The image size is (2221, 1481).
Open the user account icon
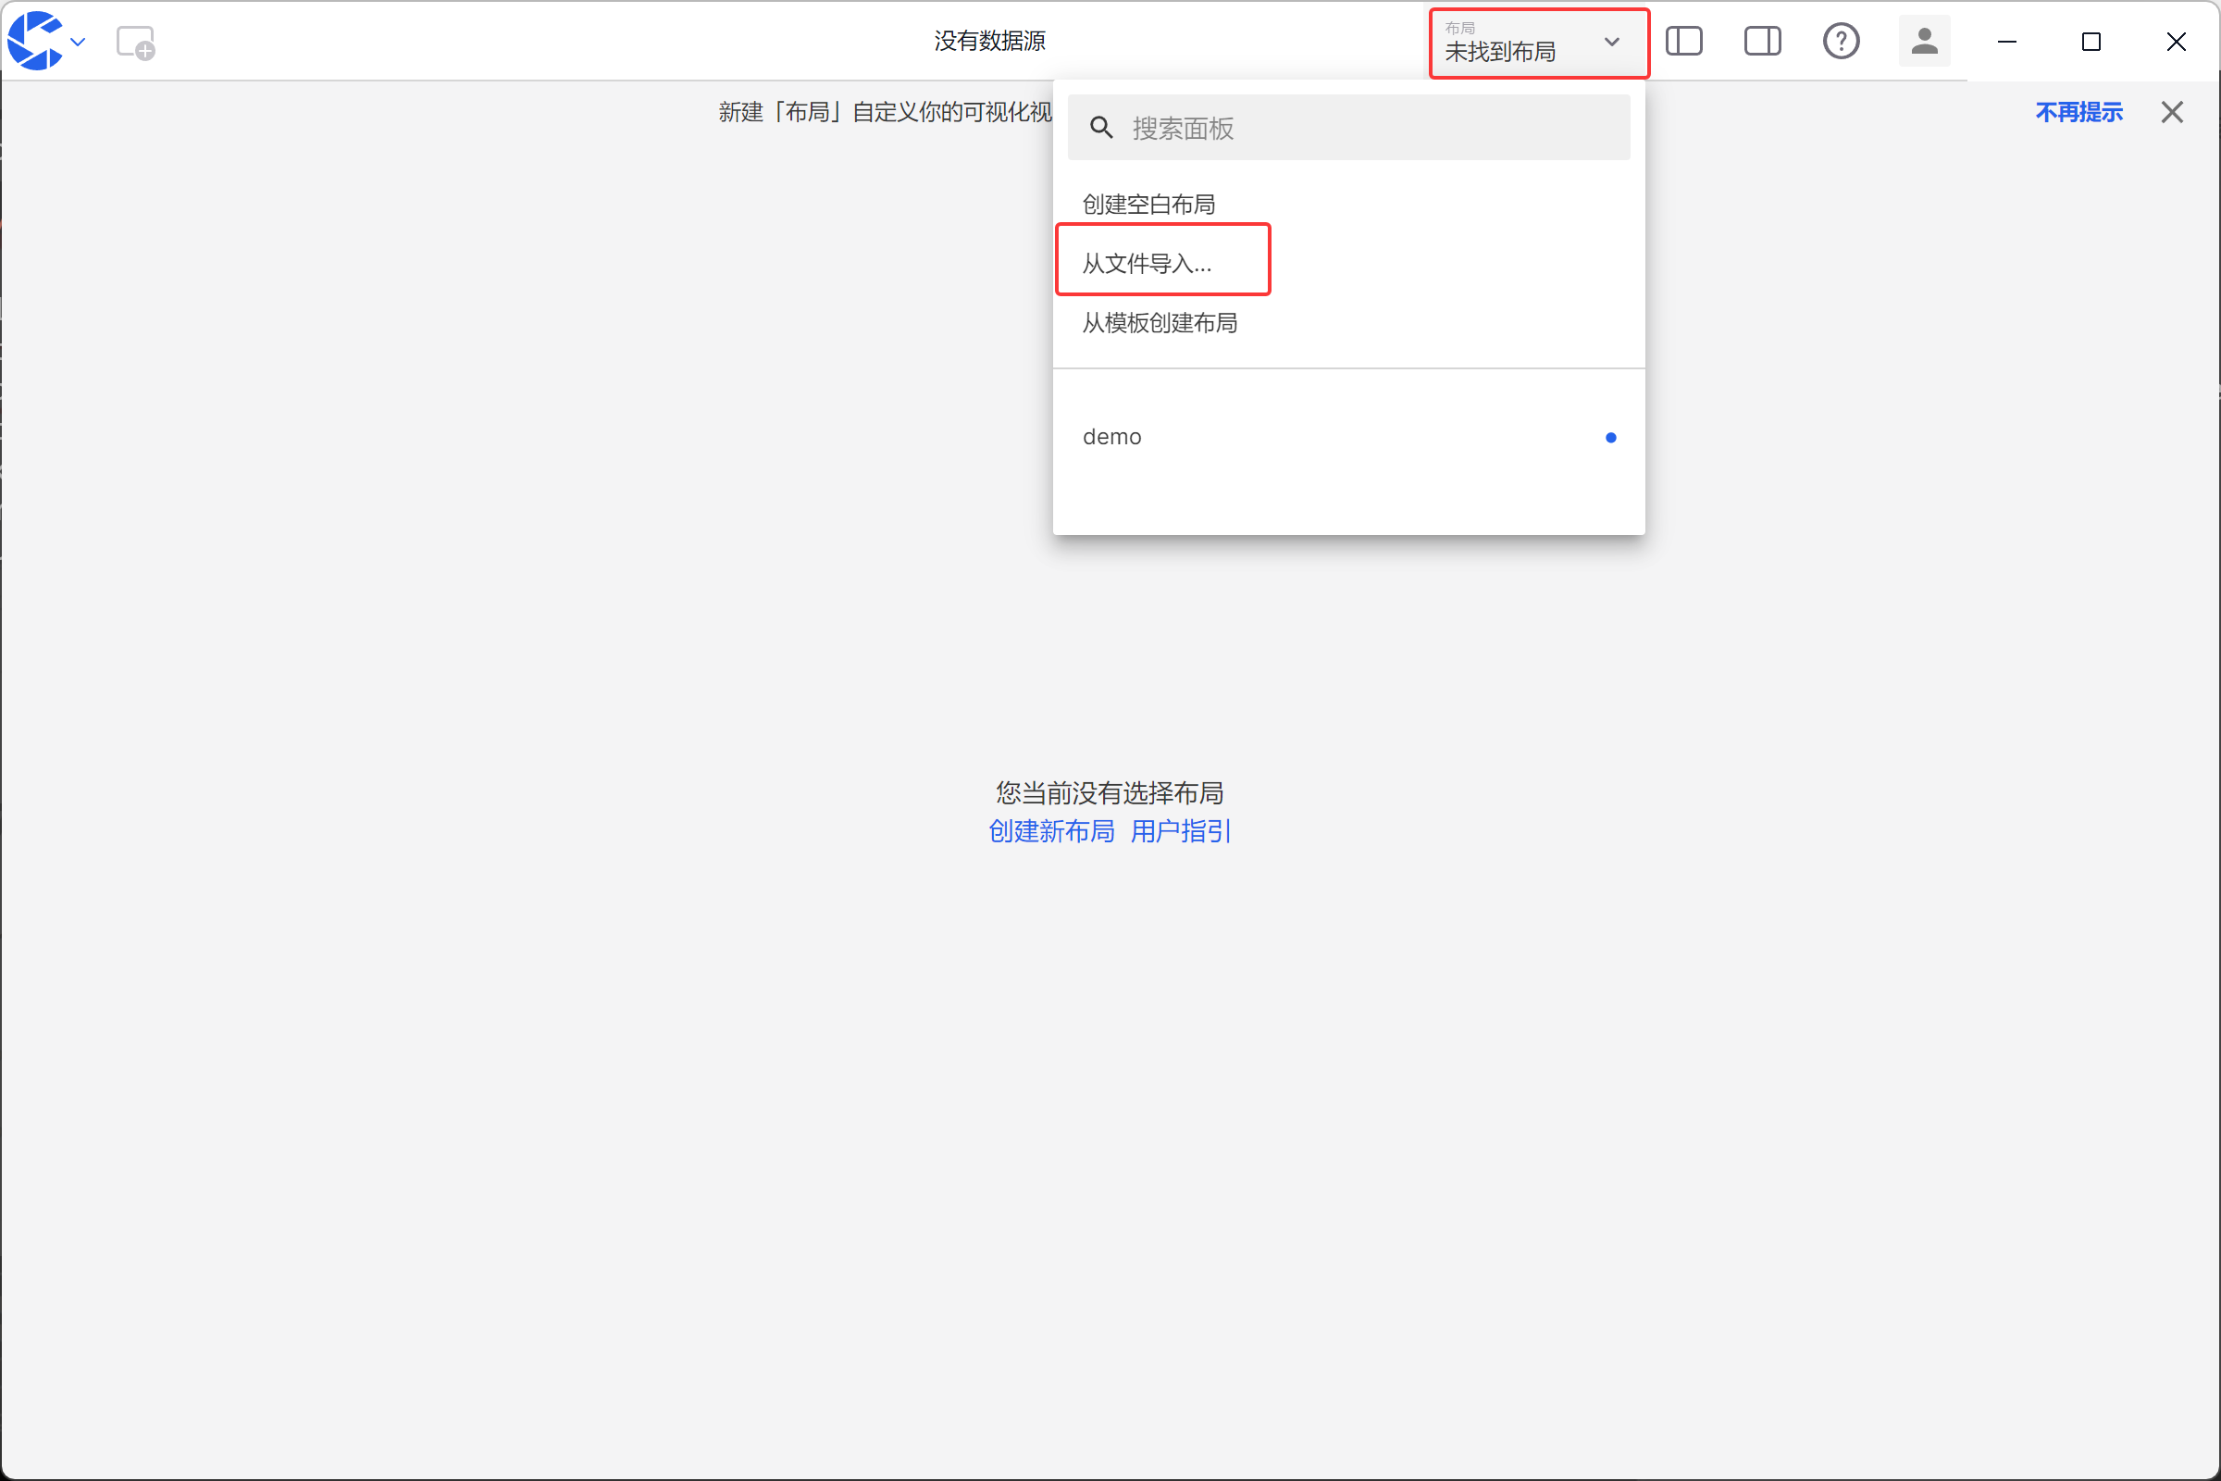click(1924, 41)
